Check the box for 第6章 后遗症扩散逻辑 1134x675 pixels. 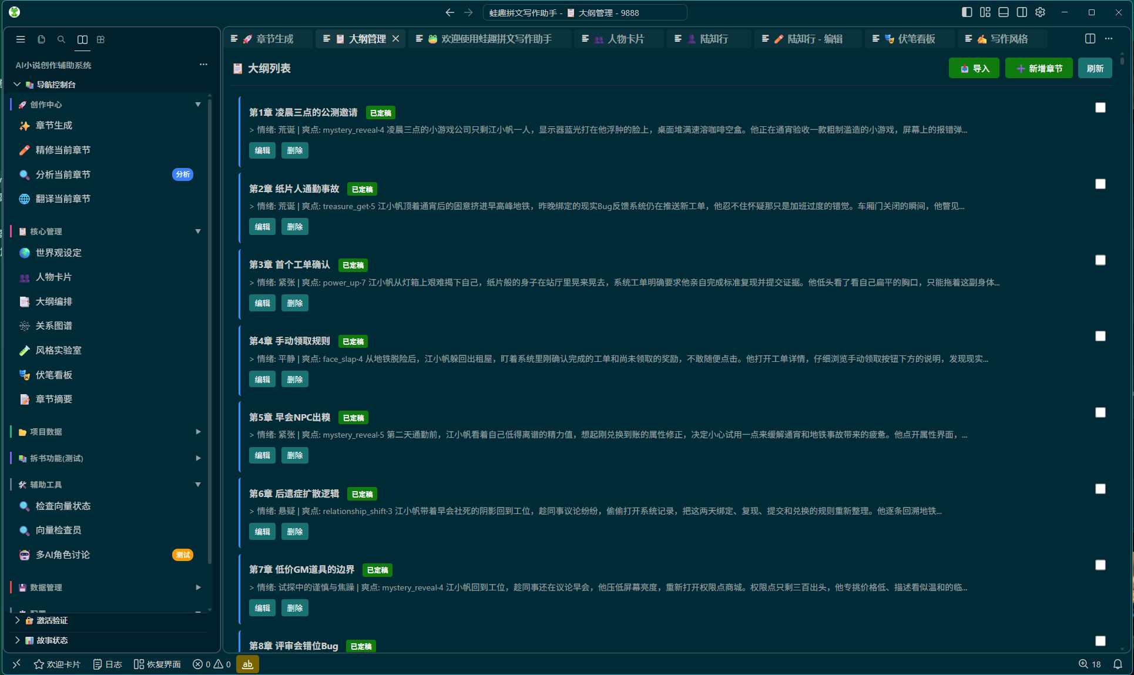pyautogui.click(x=1101, y=489)
